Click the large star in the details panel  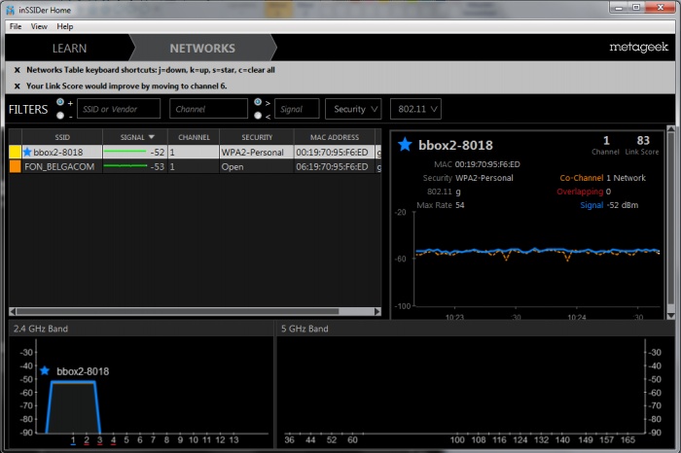405,145
